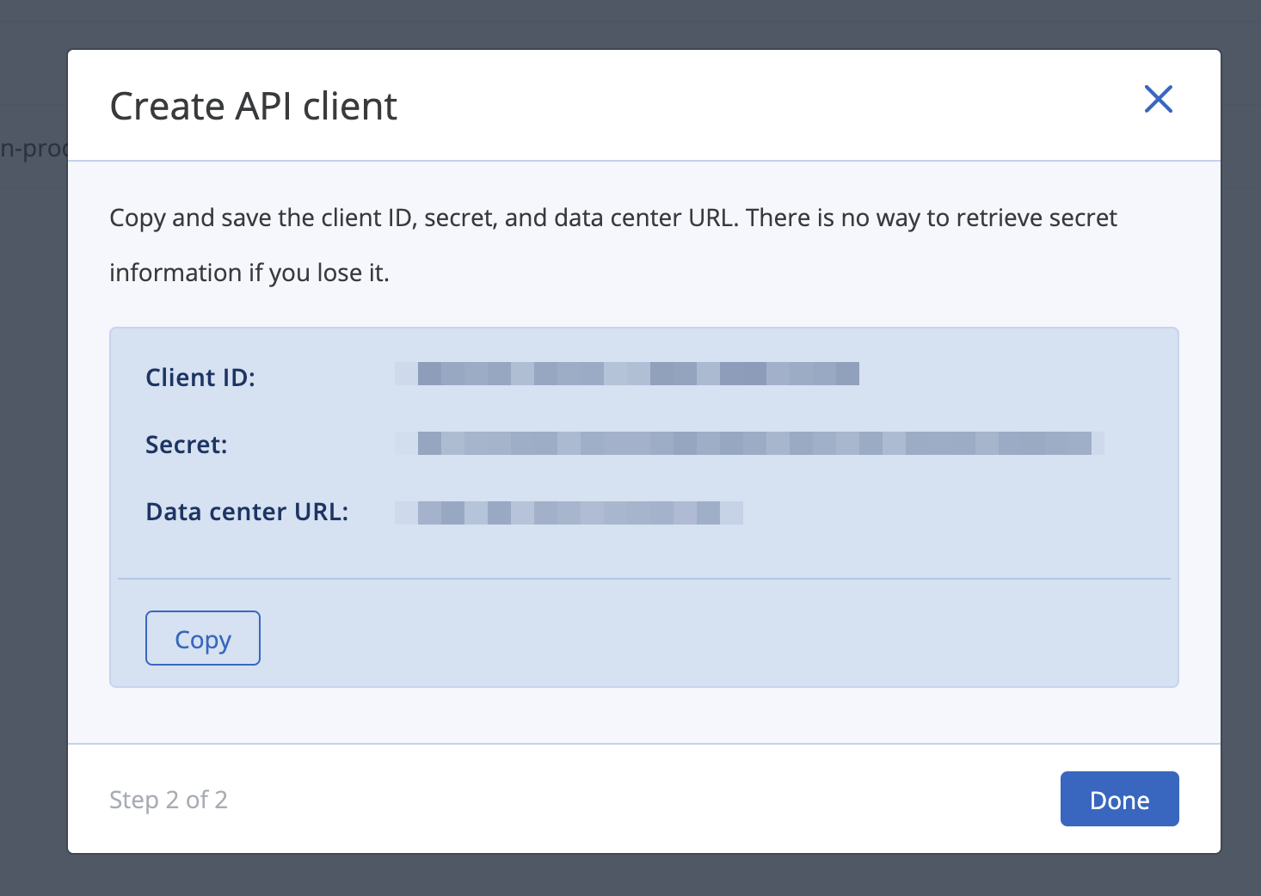This screenshot has width=1261, height=896.
Task: Select the "Data center URL:" label
Action: click(247, 512)
